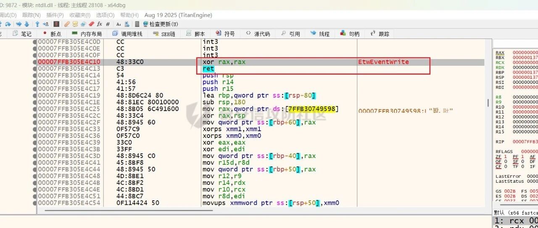Image resolution: width=538 pixels, height=228 pixels.
Task: Toggle breakpoint dot at 00007FFB305E4C2F
Action: click(x=35, y=122)
